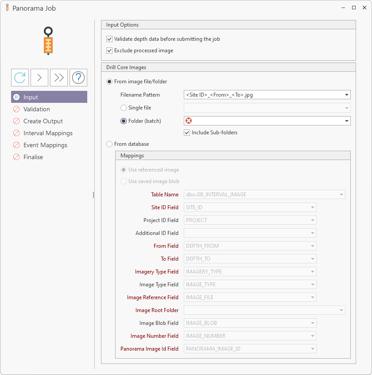The height and width of the screenshot is (375, 372).
Task: Open help with the question mark icon
Action: (x=78, y=78)
